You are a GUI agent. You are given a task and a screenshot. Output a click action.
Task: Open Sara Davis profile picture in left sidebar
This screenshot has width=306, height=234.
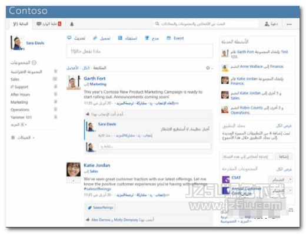pyautogui.click(x=17, y=43)
